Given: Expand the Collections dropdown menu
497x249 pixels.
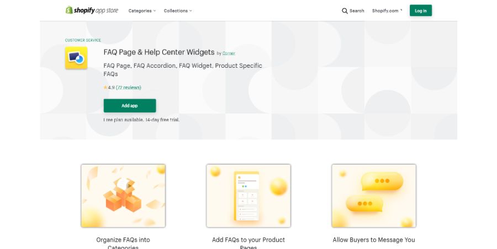Looking at the screenshot, I should coord(178,11).
